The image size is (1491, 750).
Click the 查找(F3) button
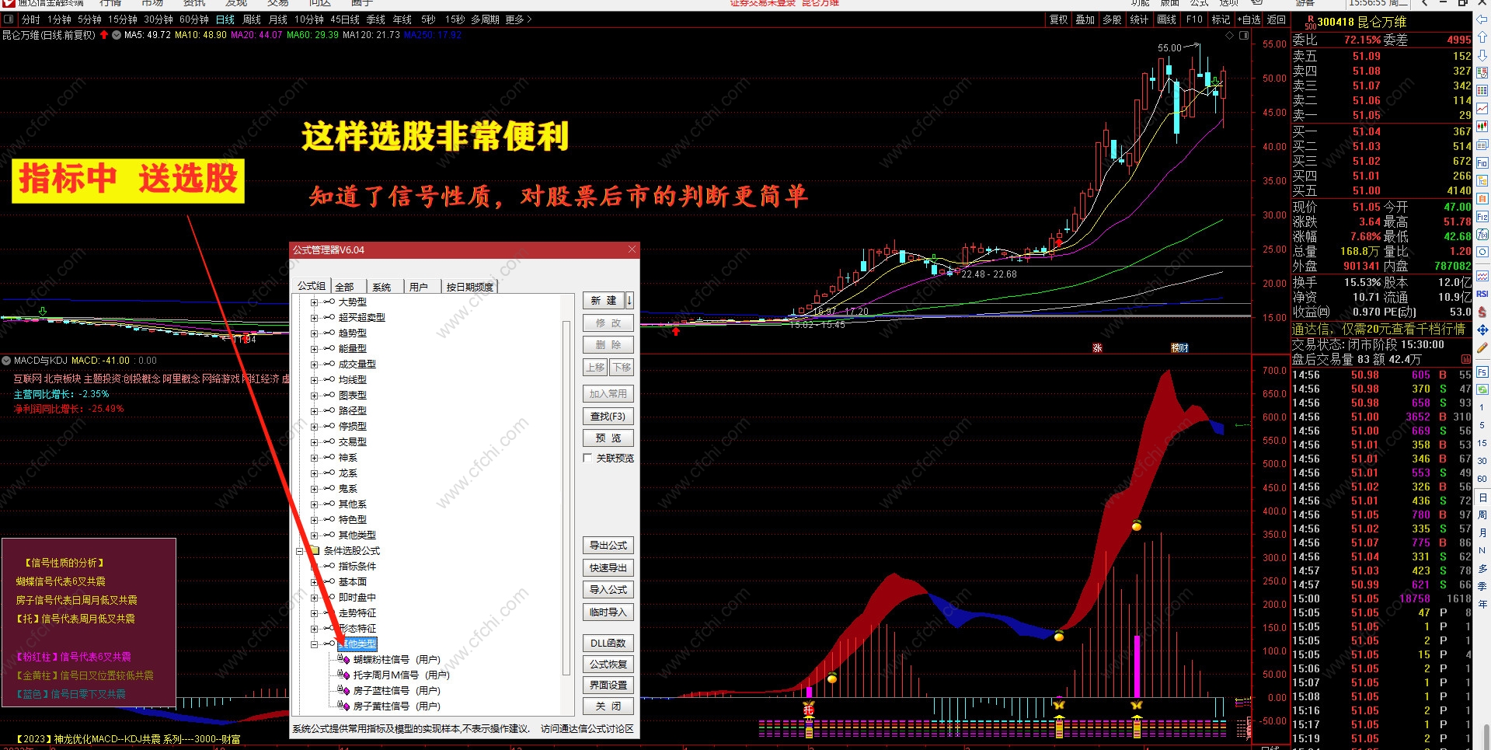[x=608, y=417]
